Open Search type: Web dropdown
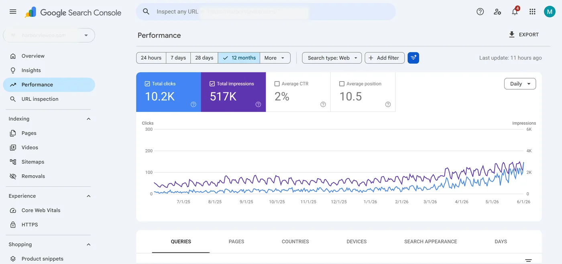This screenshot has width=562, height=264. click(332, 58)
